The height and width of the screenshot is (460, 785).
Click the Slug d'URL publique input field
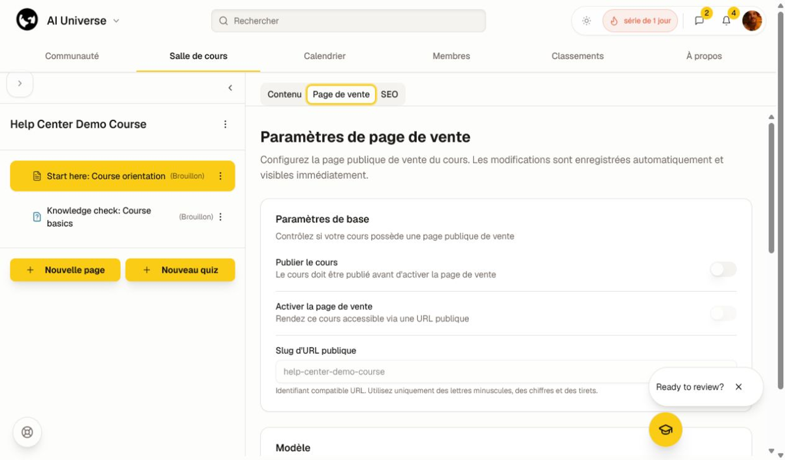point(506,372)
